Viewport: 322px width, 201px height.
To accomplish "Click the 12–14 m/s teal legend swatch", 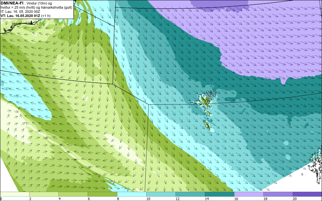I will pos(190,194).
